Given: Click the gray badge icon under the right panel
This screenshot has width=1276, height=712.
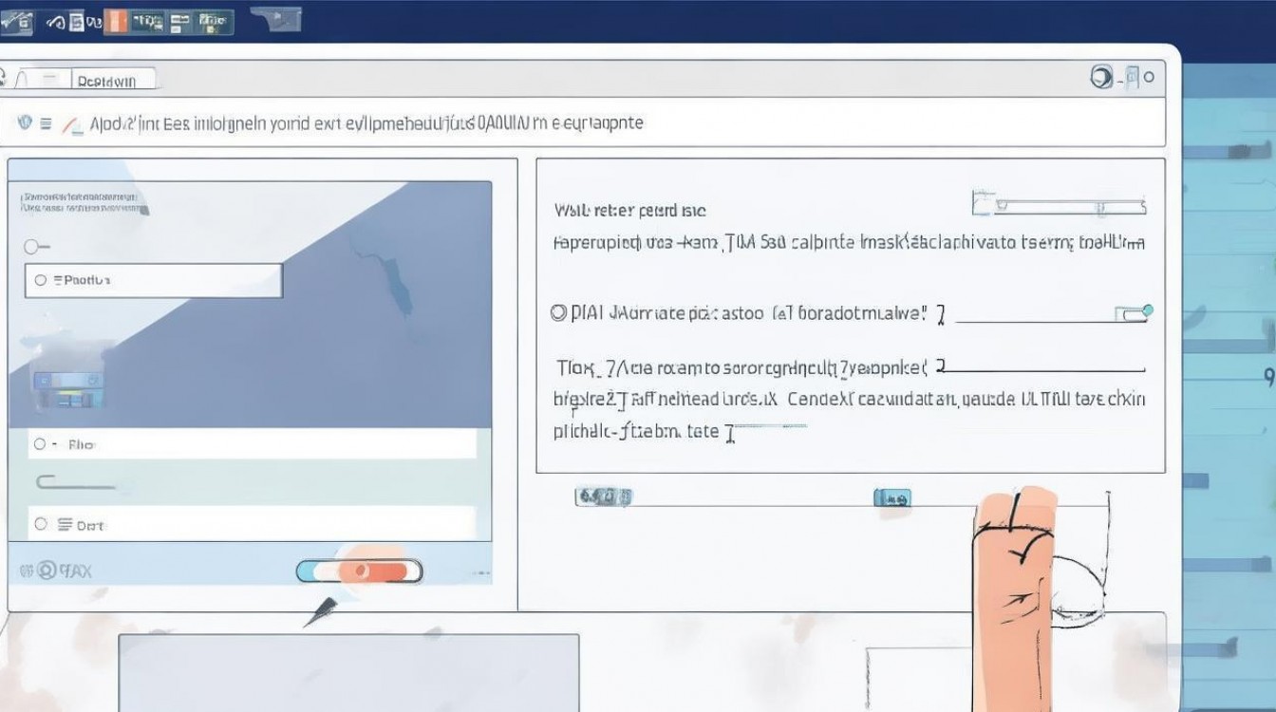Looking at the screenshot, I should [605, 497].
